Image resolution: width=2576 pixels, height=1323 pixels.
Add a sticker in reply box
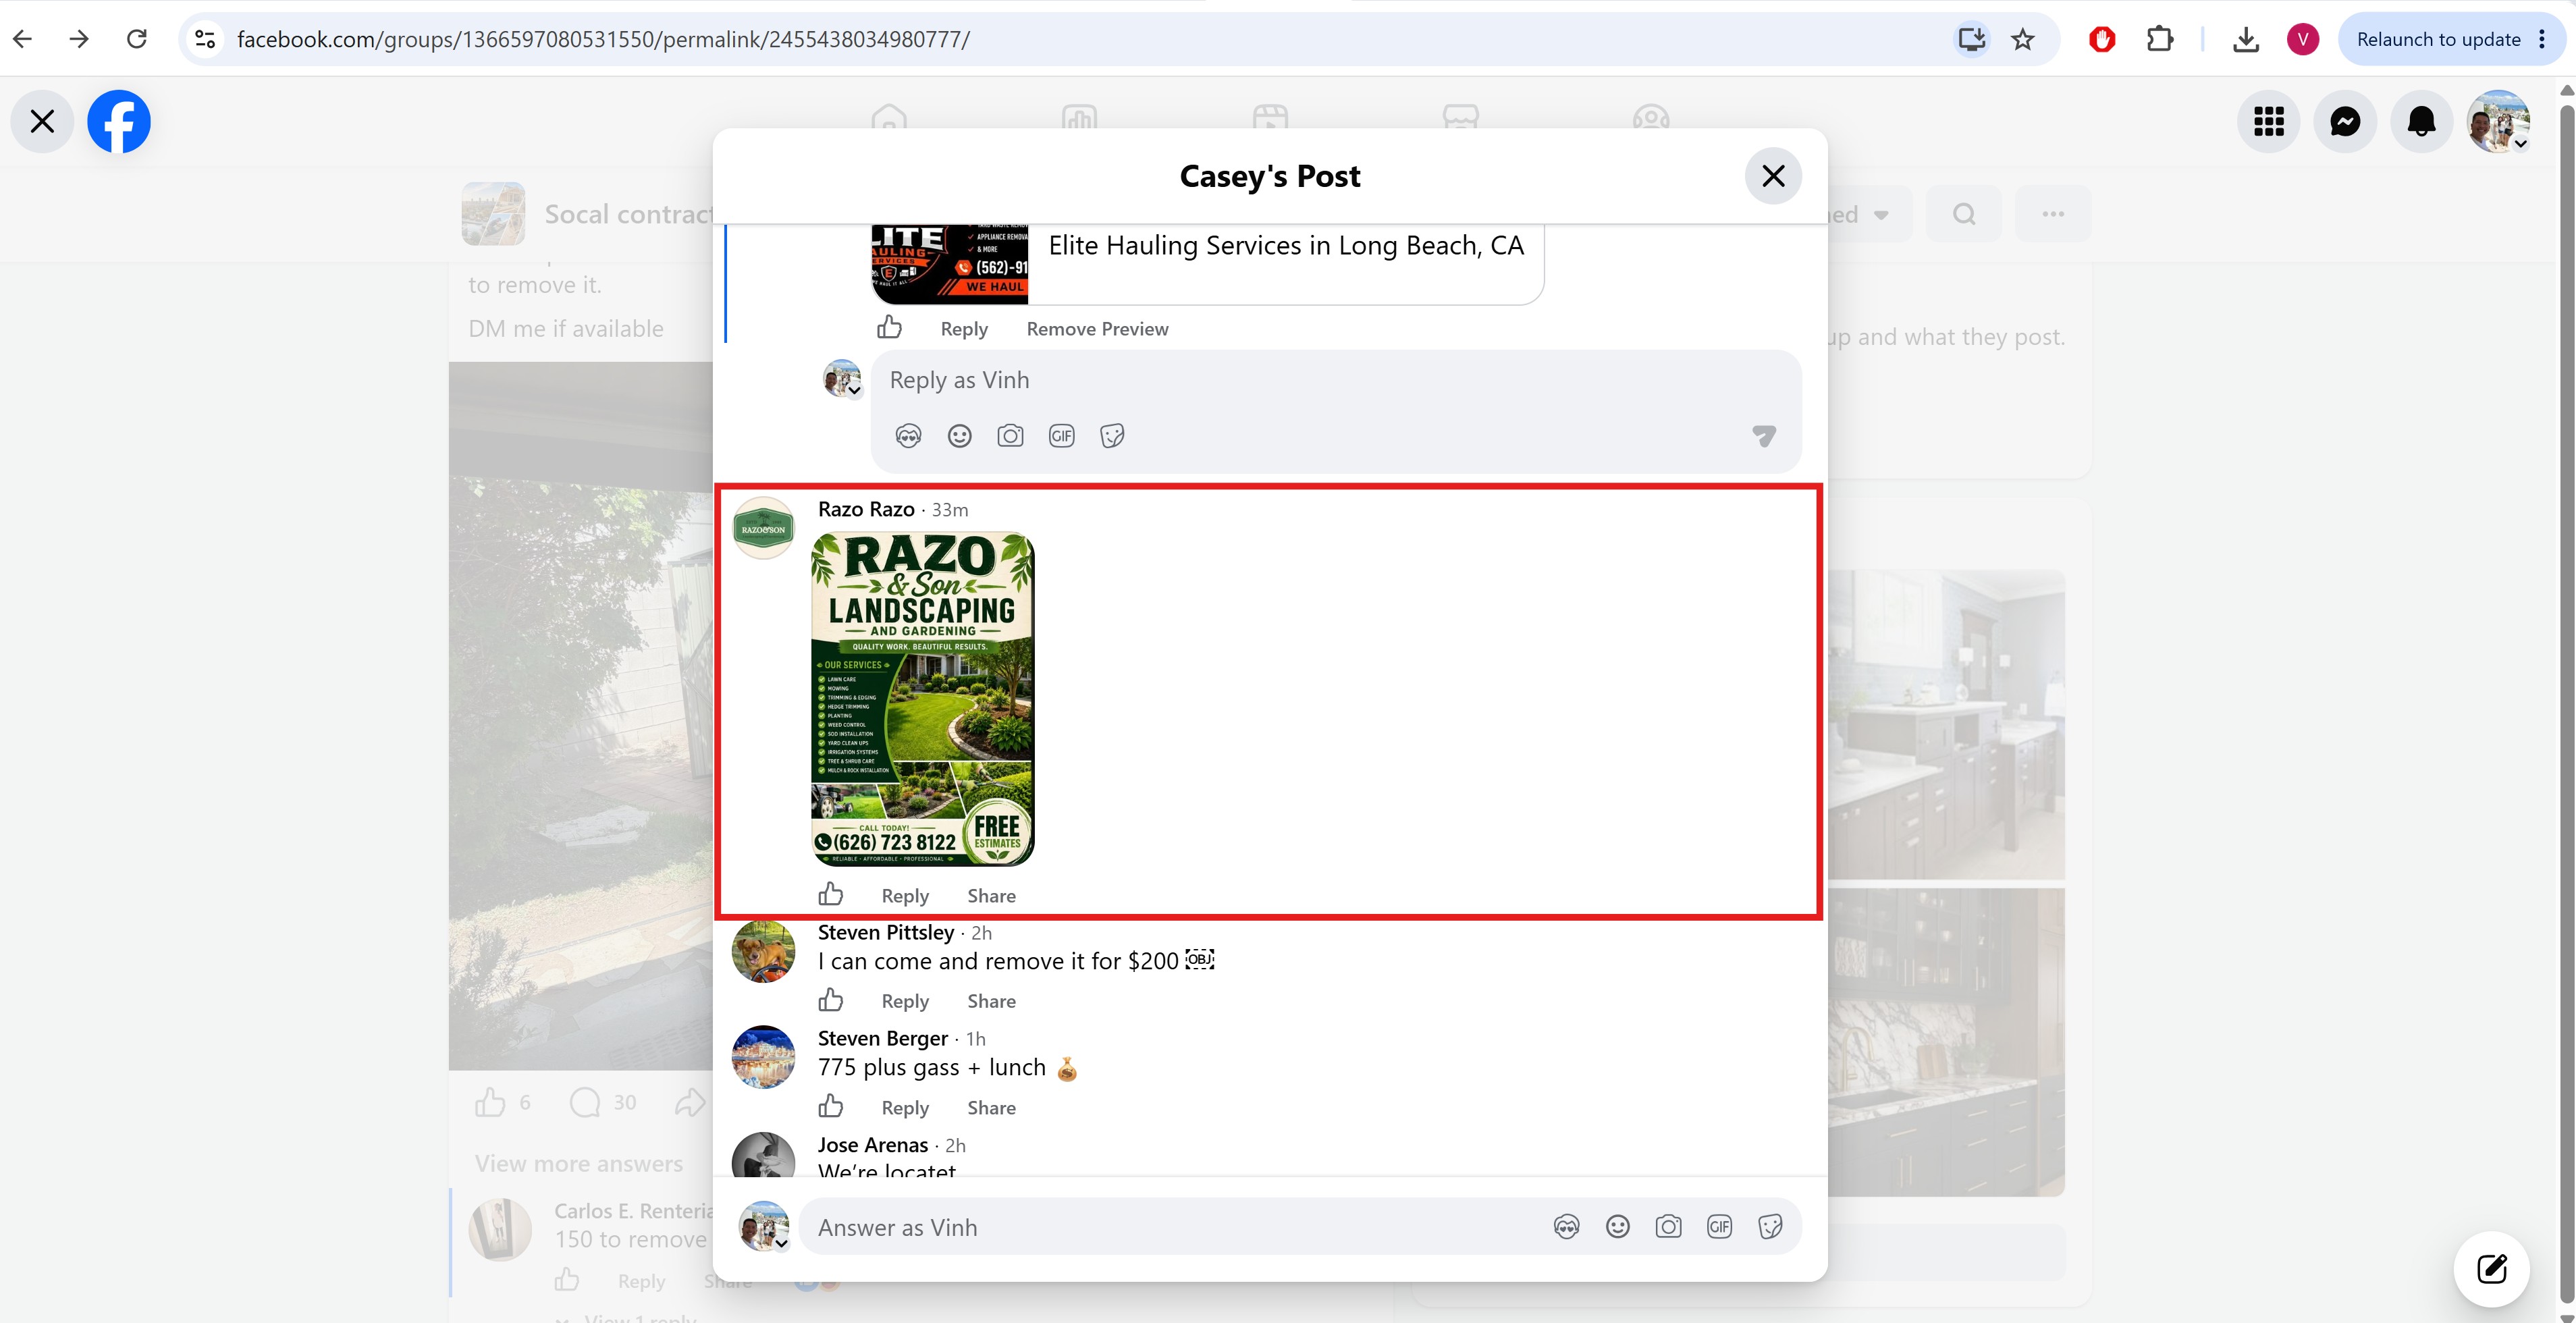click(x=1112, y=436)
